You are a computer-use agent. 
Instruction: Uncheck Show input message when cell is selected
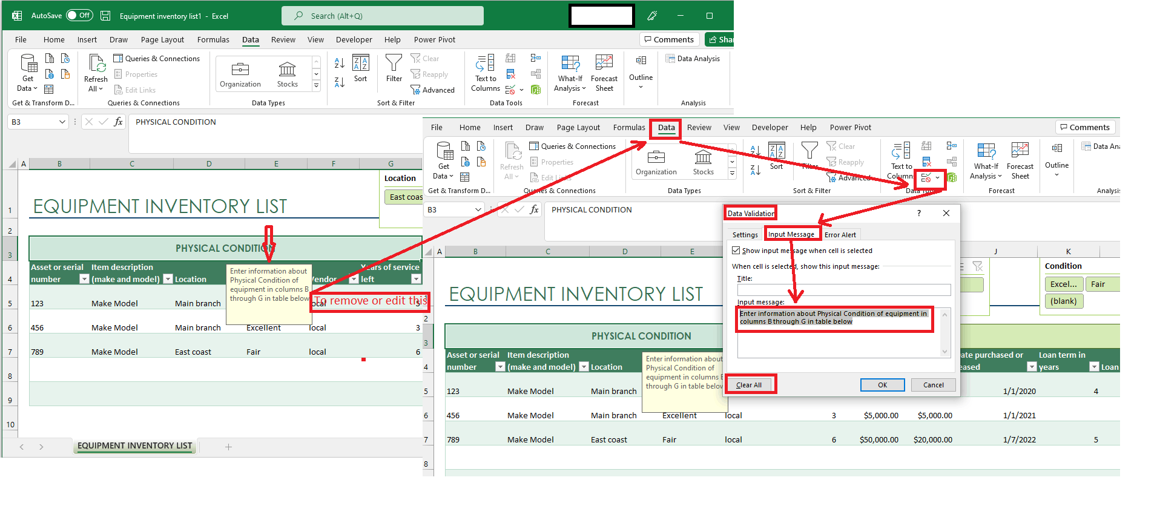[x=736, y=251]
